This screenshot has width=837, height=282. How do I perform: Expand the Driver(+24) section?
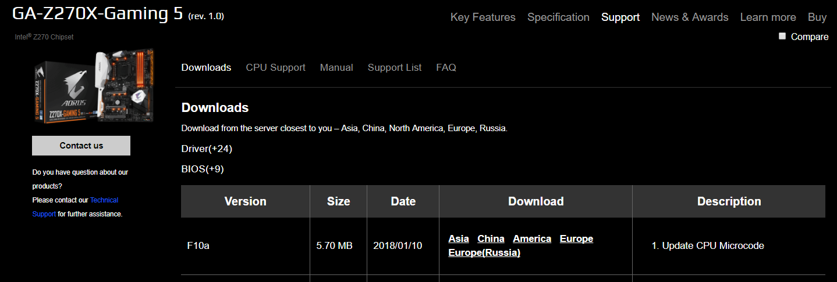click(x=207, y=149)
